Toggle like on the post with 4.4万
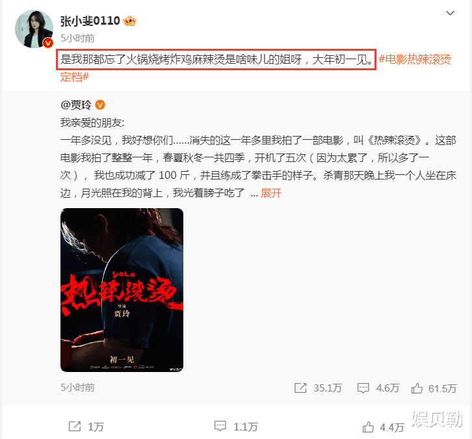 [368, 427]
